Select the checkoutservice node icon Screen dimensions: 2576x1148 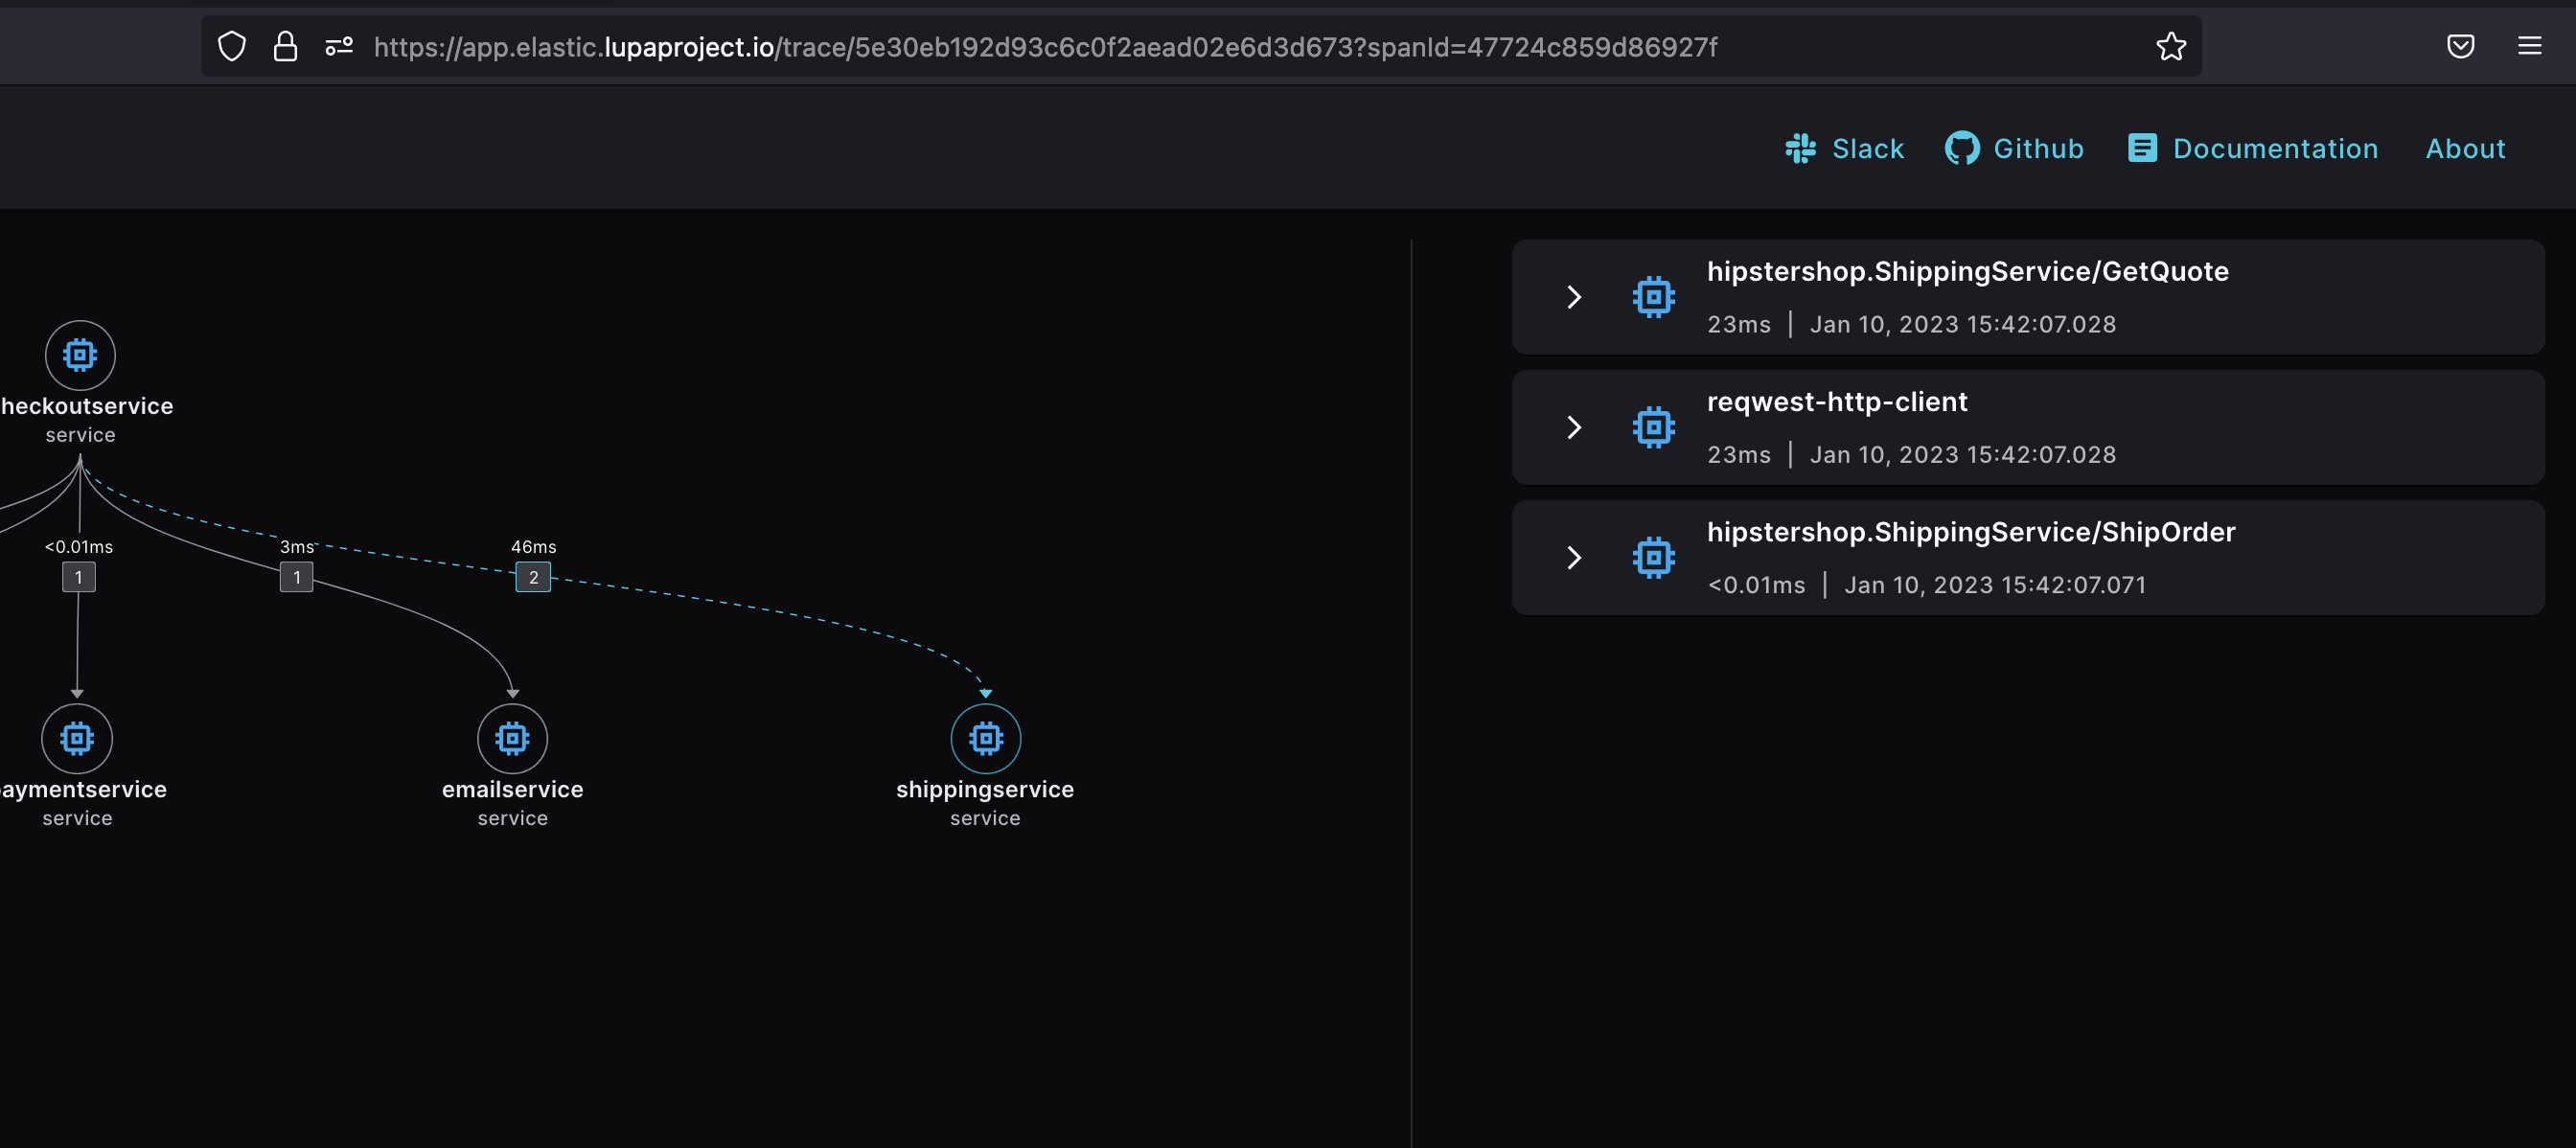point(80,355)
